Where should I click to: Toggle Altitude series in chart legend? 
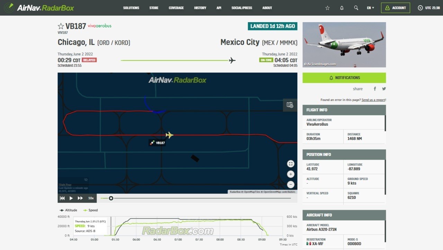pyautogui.click(x=68, y=210)
